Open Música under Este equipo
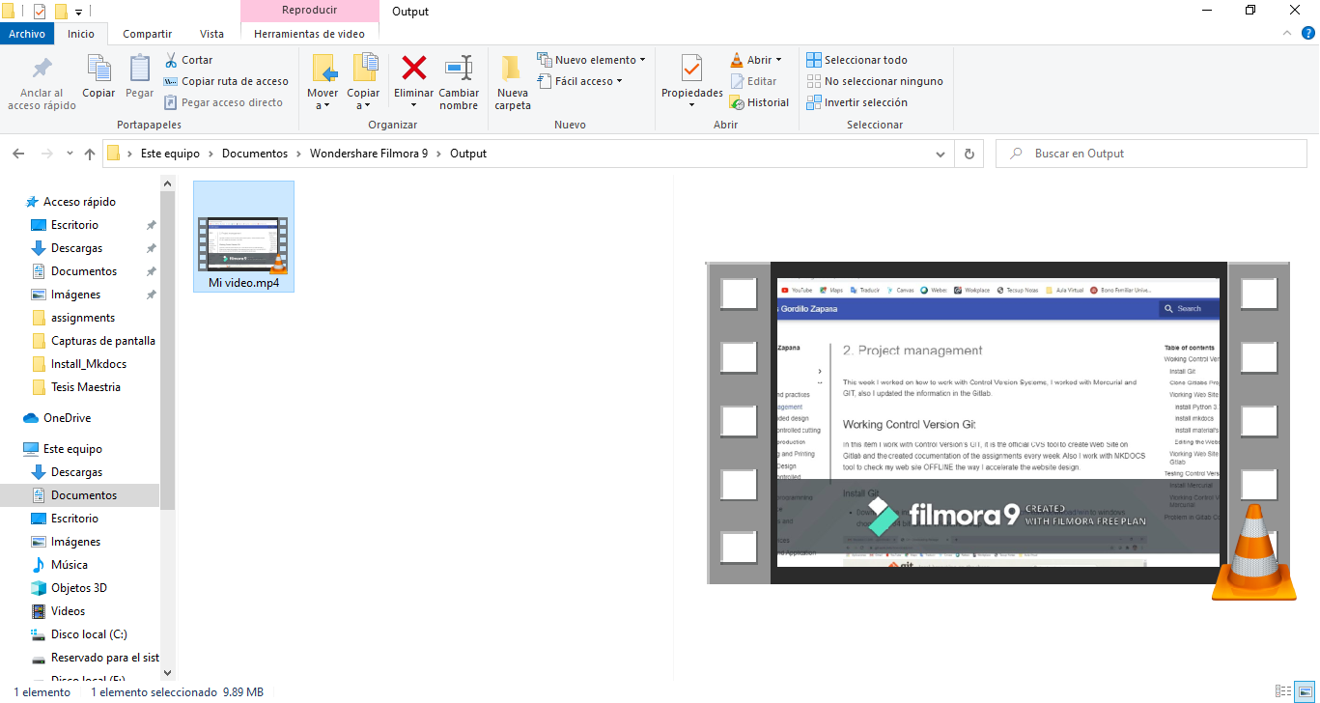This screenshot has width=1320, height=703. pyautogui.click(x=70, y=565)
